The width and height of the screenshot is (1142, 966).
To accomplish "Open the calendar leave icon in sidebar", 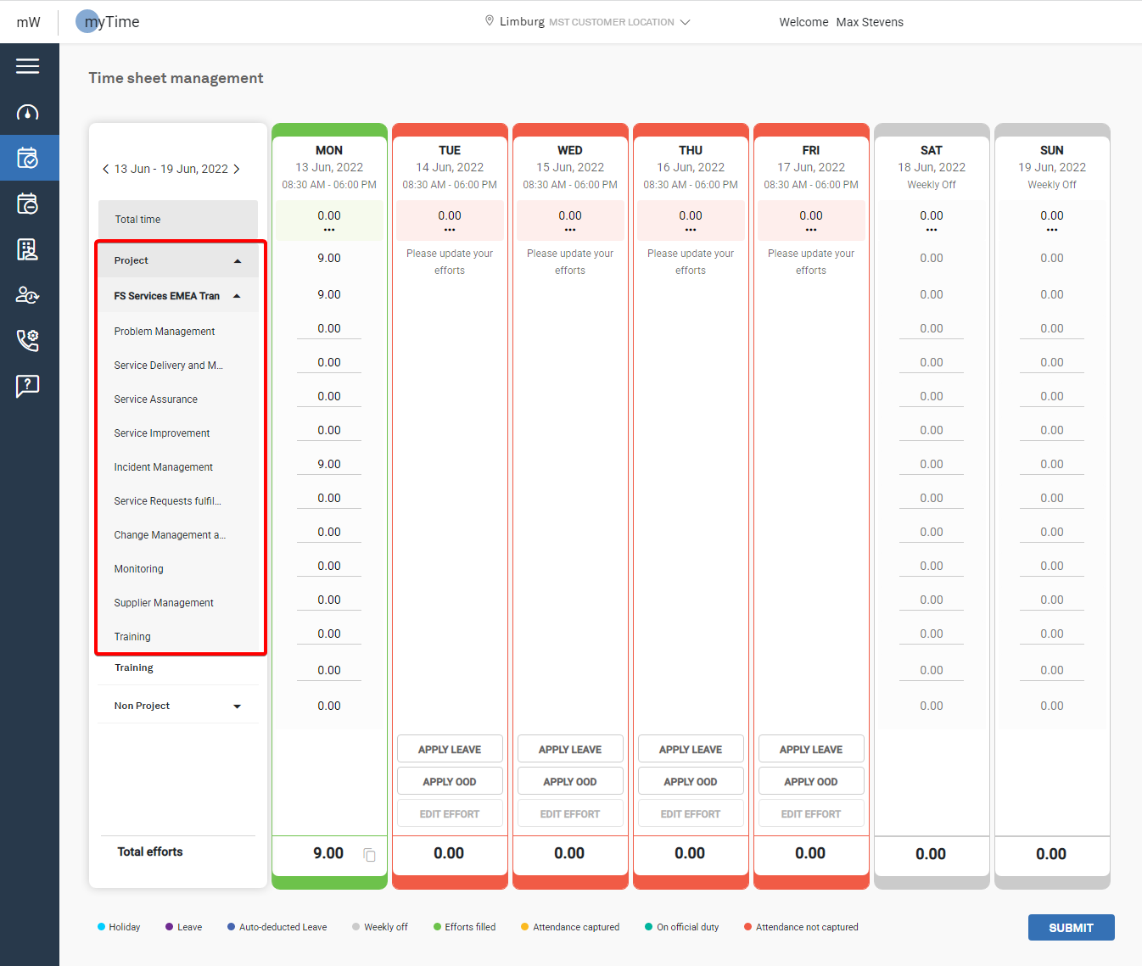I will click(28, 204).
